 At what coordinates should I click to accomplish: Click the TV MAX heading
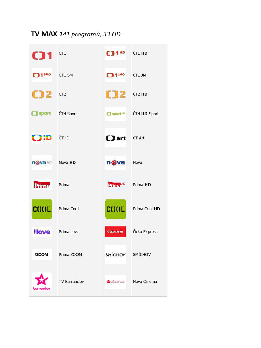coord(44,34)
